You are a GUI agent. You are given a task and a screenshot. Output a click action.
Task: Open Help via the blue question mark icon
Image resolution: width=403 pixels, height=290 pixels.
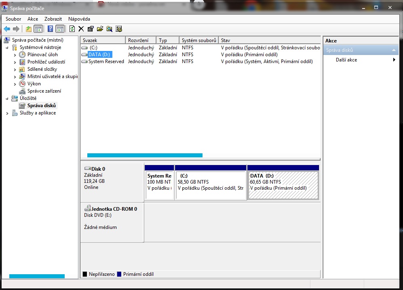[x=51, y=29]
